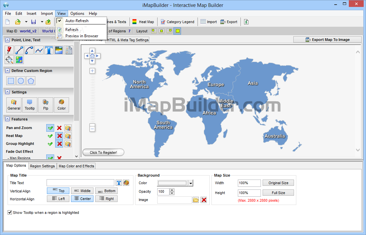Toggle Auto-Refresh checkmark in View menu
This screenshot has height=235, width=366.
(60, 21)
